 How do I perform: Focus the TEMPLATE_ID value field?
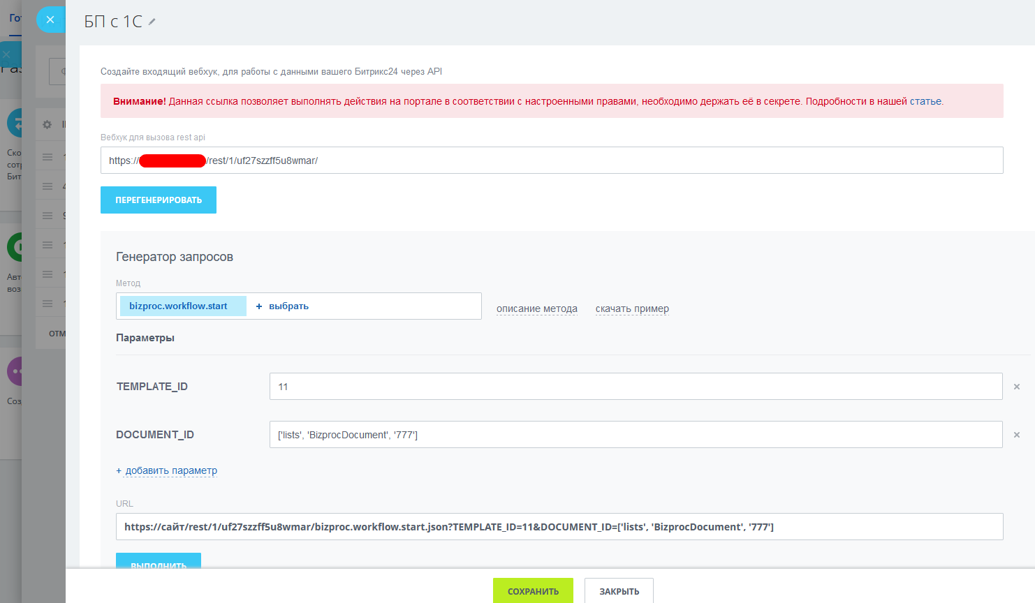[636, 387]
